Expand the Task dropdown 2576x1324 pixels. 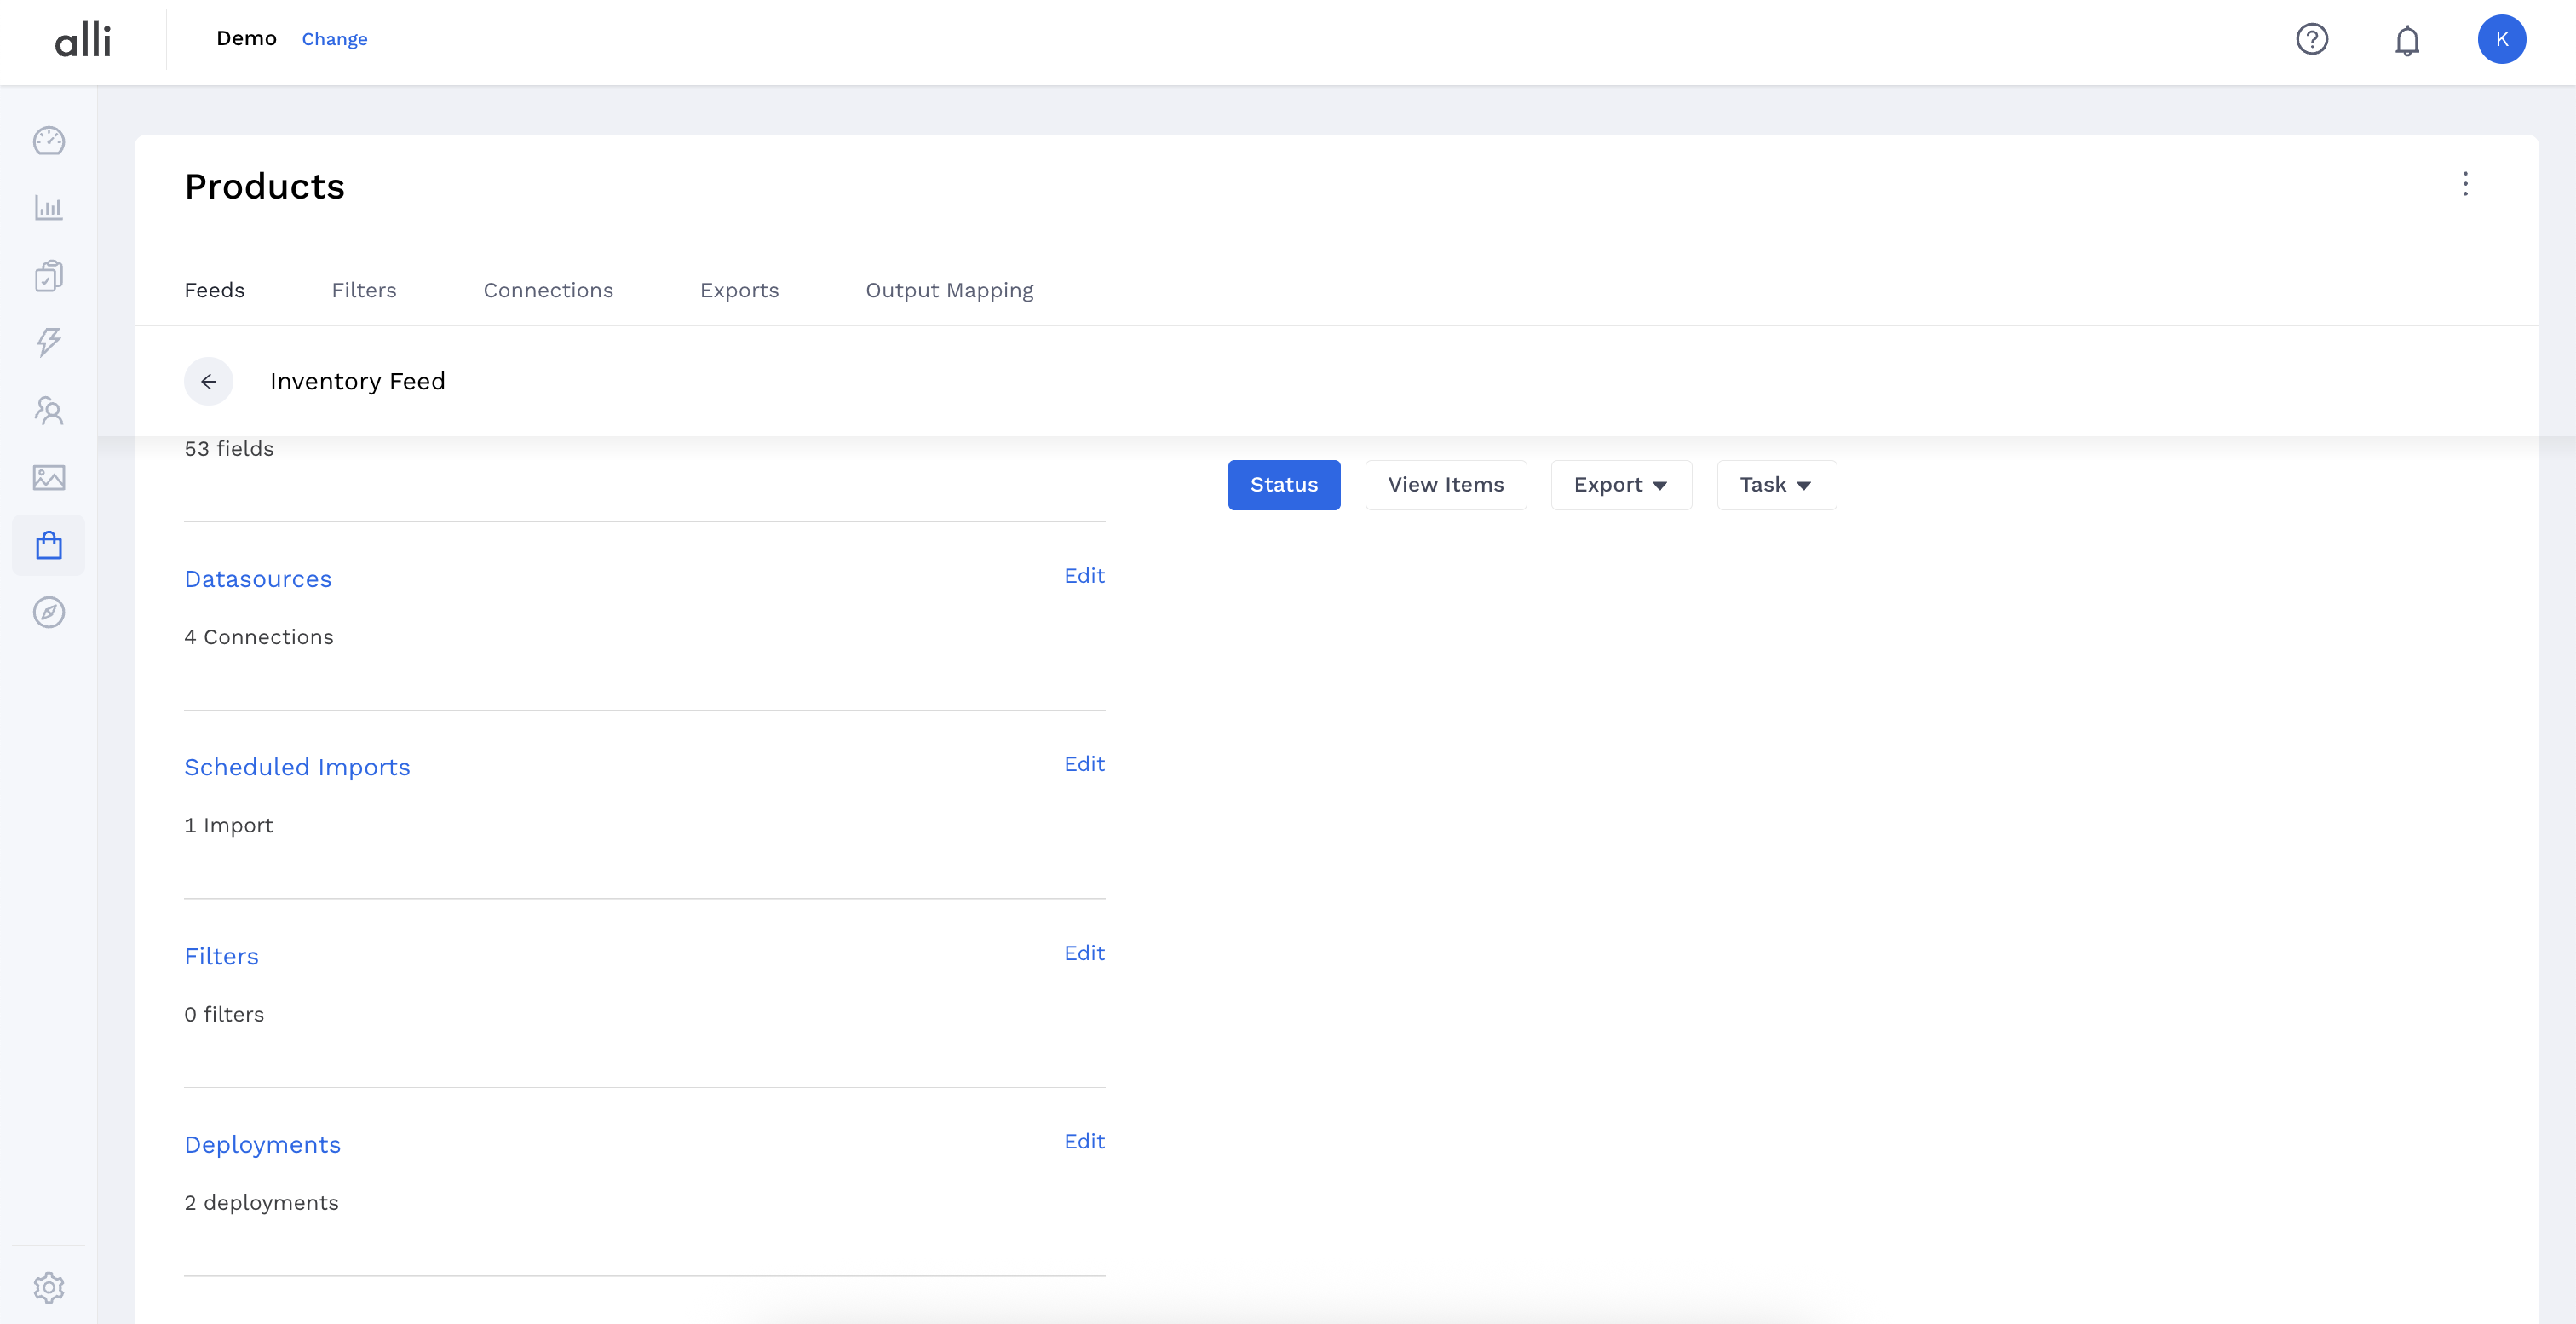pyautogui.click(x=1775, y=485)
